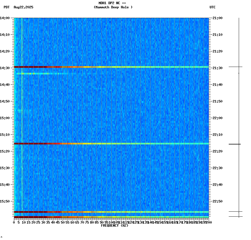Click the UTC timezone label
This screenshot has height=240, width=251.
point(213,7)
